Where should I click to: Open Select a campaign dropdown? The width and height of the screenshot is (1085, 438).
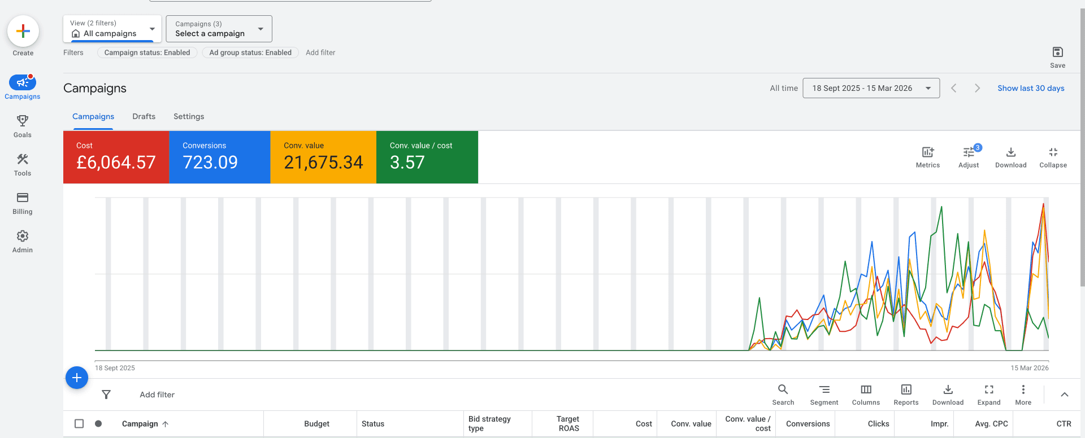(219, 29)
